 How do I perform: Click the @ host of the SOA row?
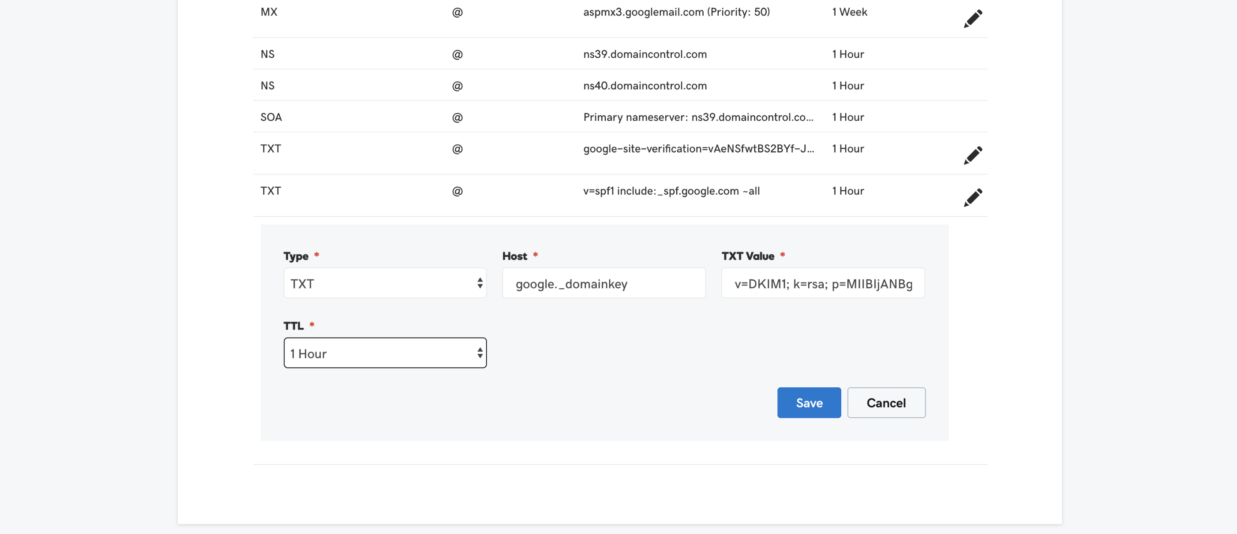457,118
